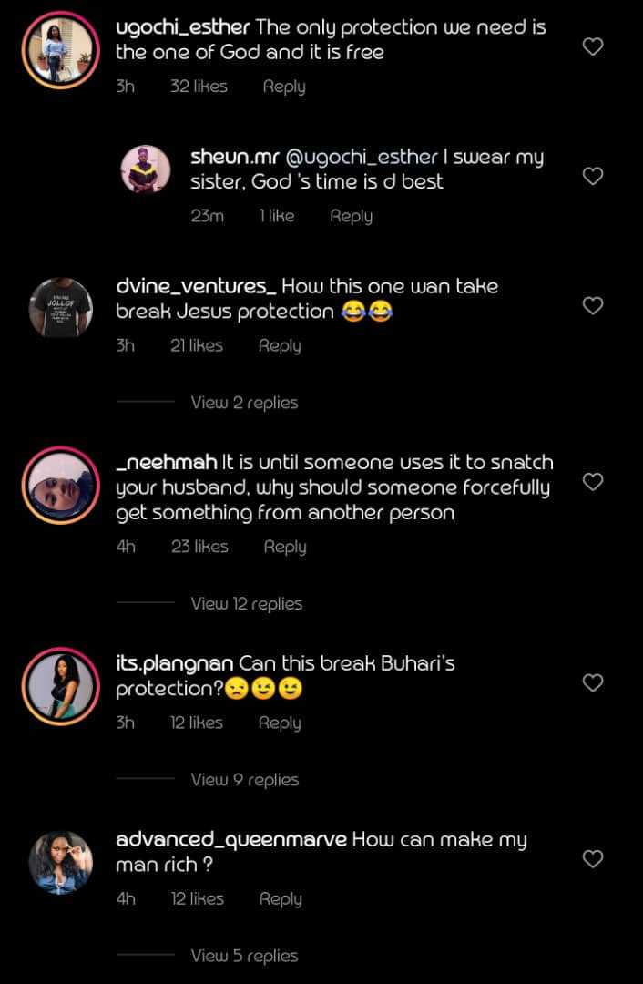
Task: Expand the 12 replies under _neehmah
Action: tap(246, 604)
